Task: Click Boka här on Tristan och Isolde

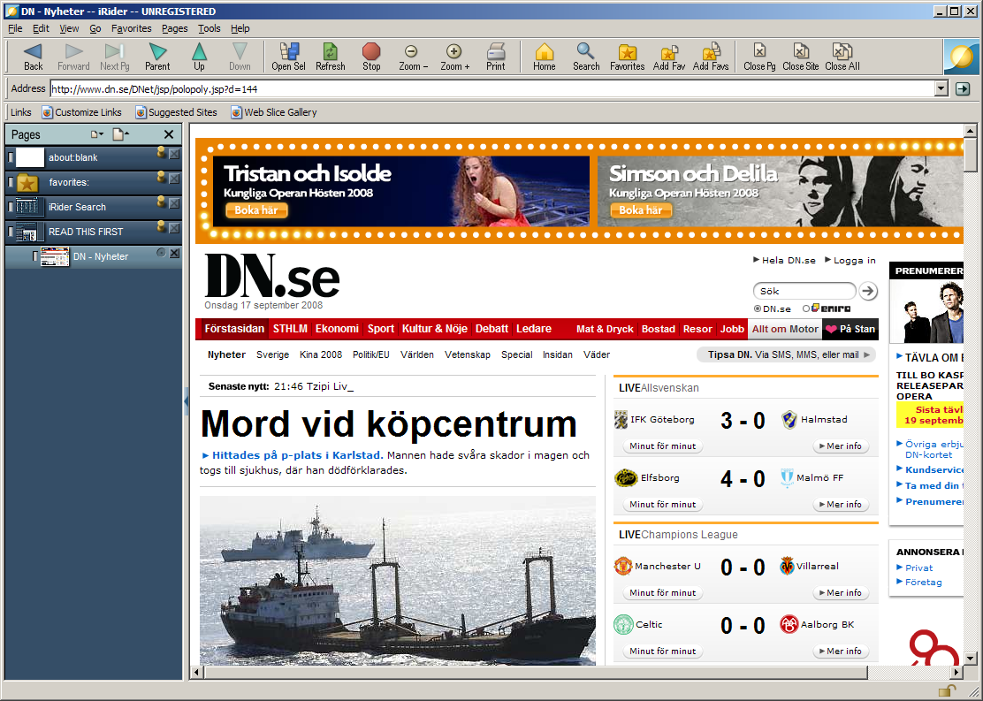Action: point(255,210)
